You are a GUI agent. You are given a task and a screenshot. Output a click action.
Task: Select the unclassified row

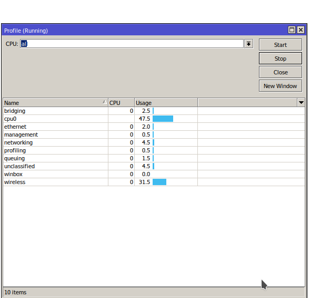coord(154,167)
